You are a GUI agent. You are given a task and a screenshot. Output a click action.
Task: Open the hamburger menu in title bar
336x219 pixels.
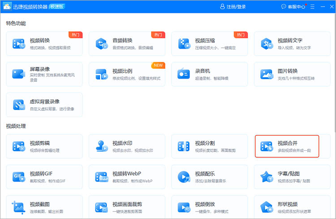tap(312, 7)
